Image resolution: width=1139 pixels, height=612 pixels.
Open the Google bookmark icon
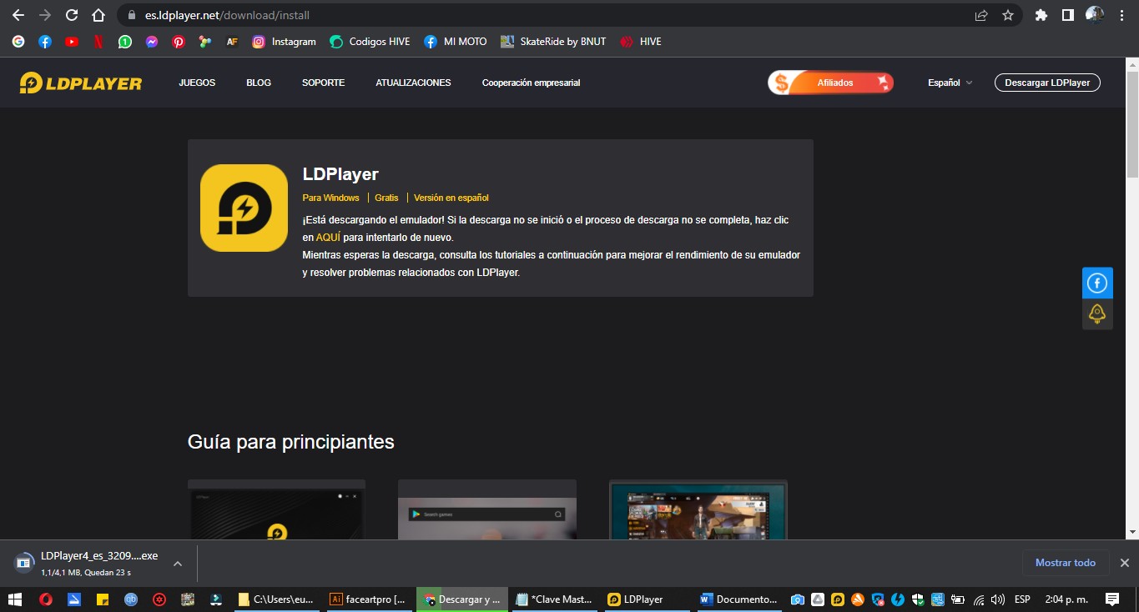(x=18, y=41)
